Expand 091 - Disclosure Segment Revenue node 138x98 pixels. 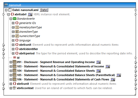click(x=11, y=62)
